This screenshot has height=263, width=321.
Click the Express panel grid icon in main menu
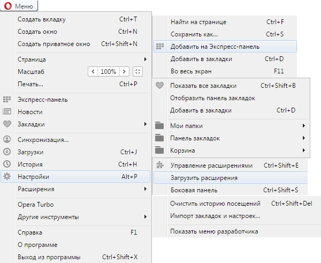coord(7,99)
